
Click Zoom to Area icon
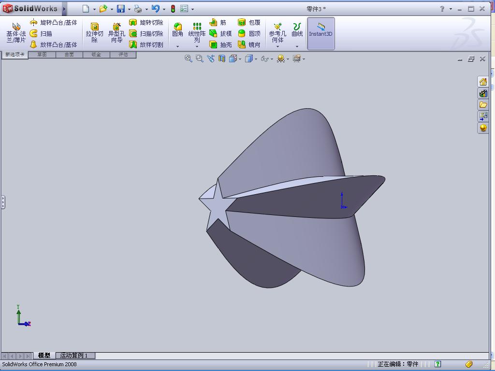[199, 58]
